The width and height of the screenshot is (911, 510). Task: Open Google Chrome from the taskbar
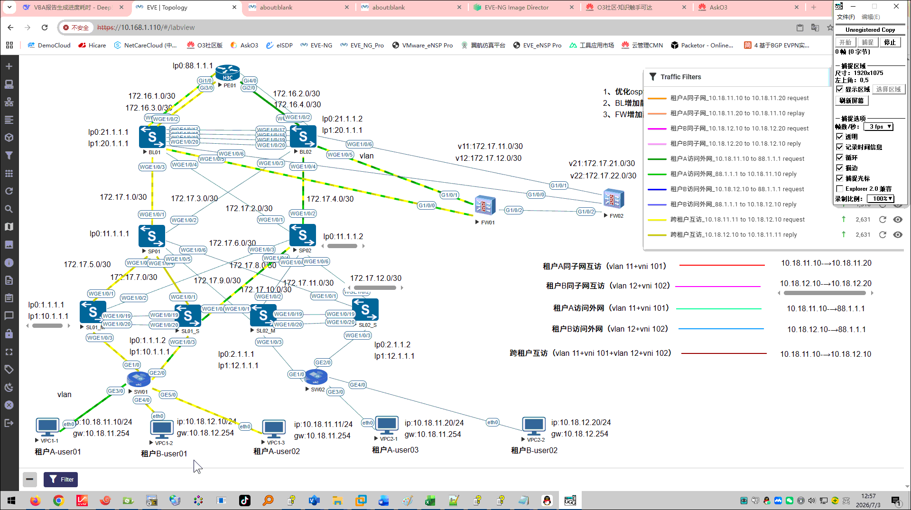click(58, 501)
